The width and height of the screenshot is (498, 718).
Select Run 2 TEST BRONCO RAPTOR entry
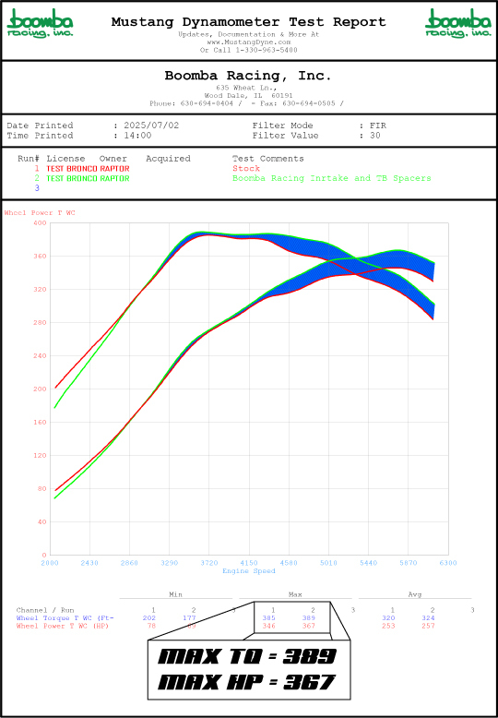88,179
